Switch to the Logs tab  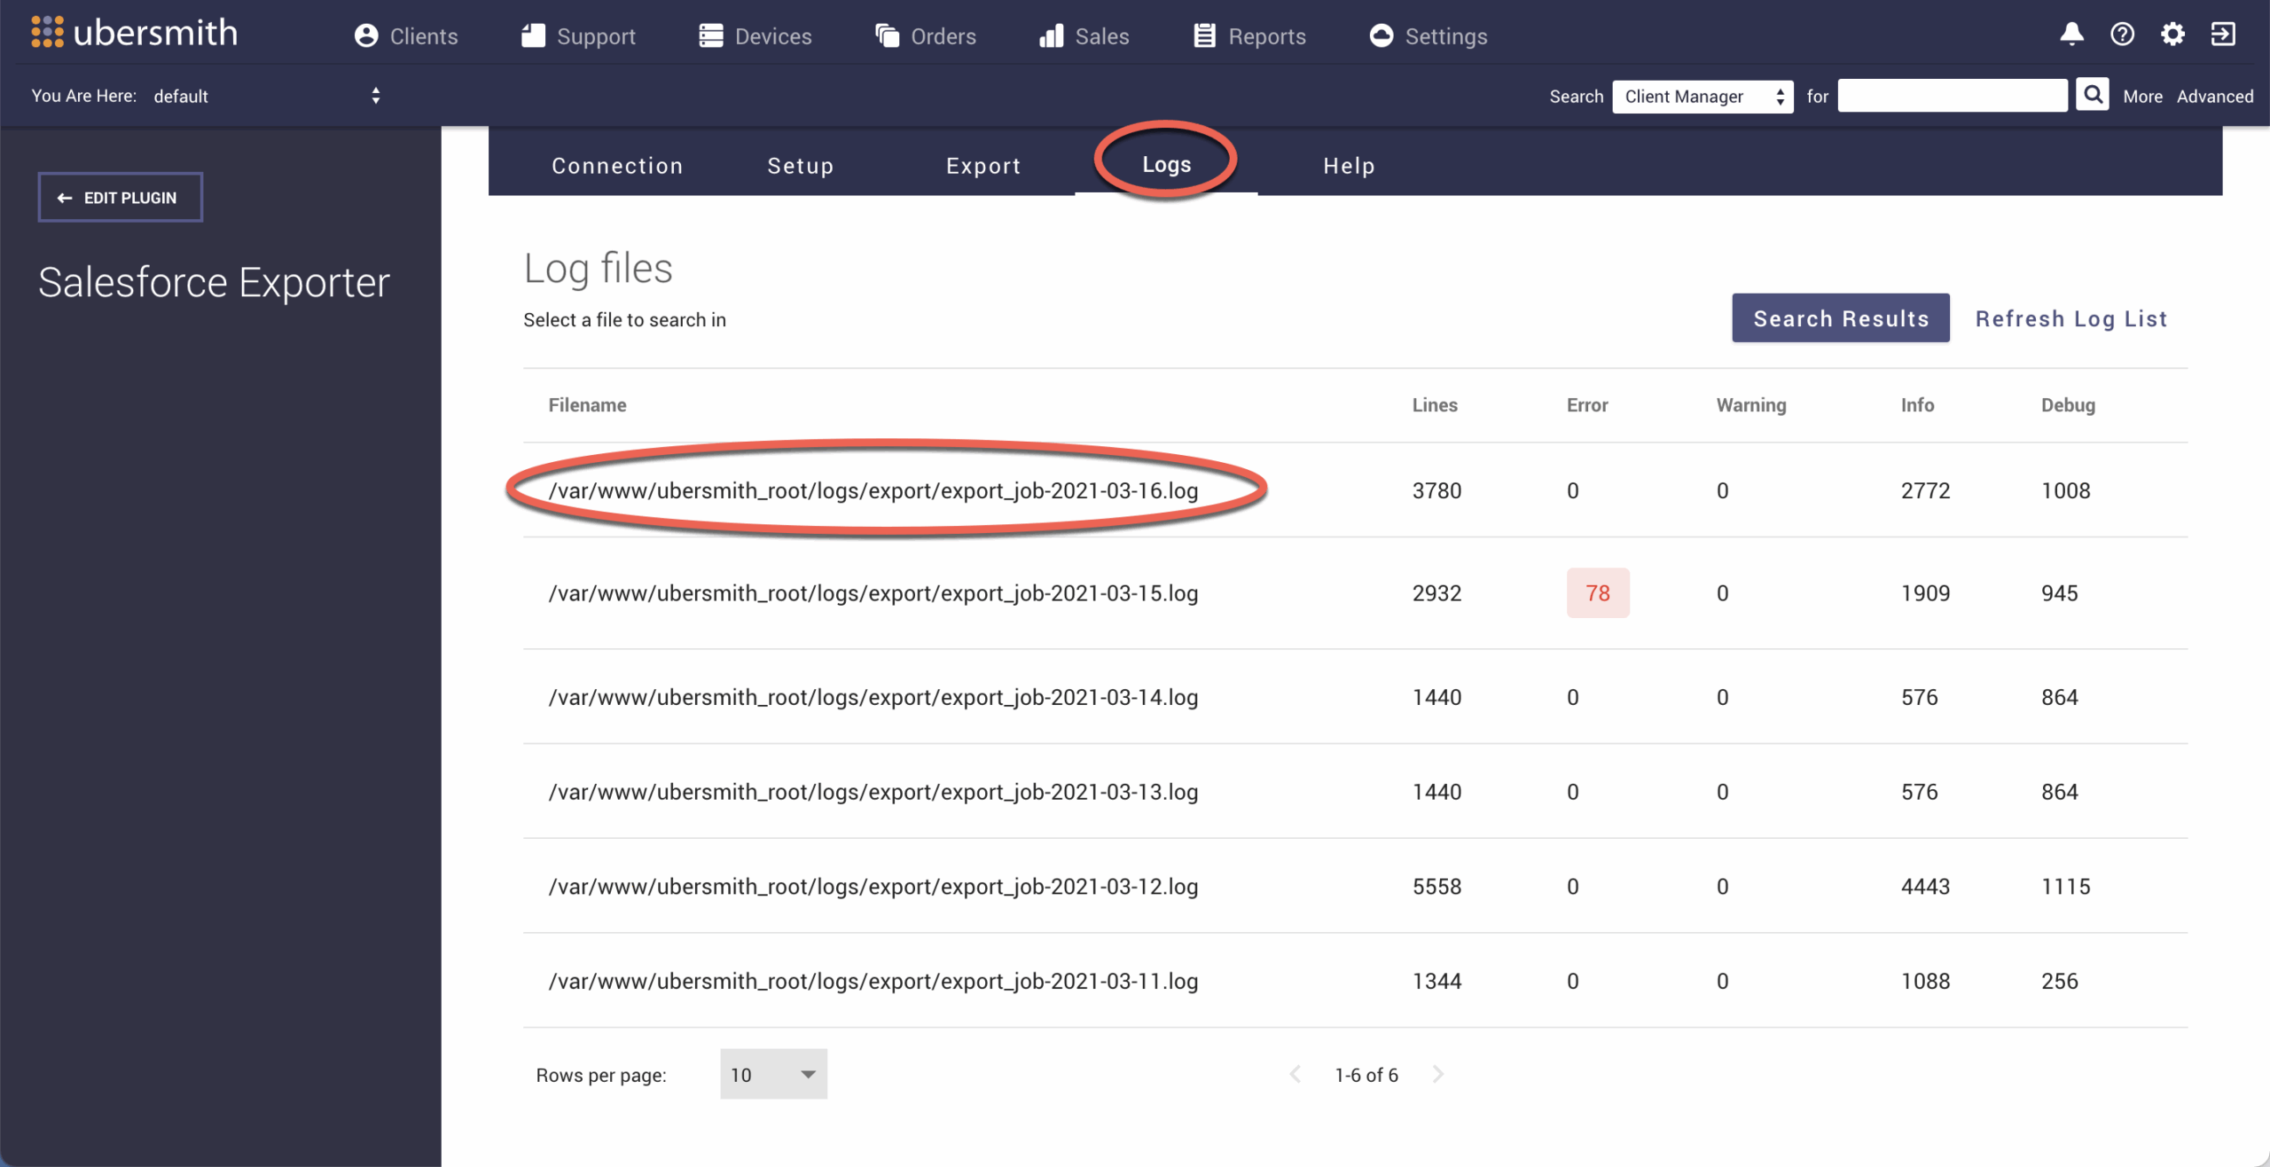pos(1166,165)
